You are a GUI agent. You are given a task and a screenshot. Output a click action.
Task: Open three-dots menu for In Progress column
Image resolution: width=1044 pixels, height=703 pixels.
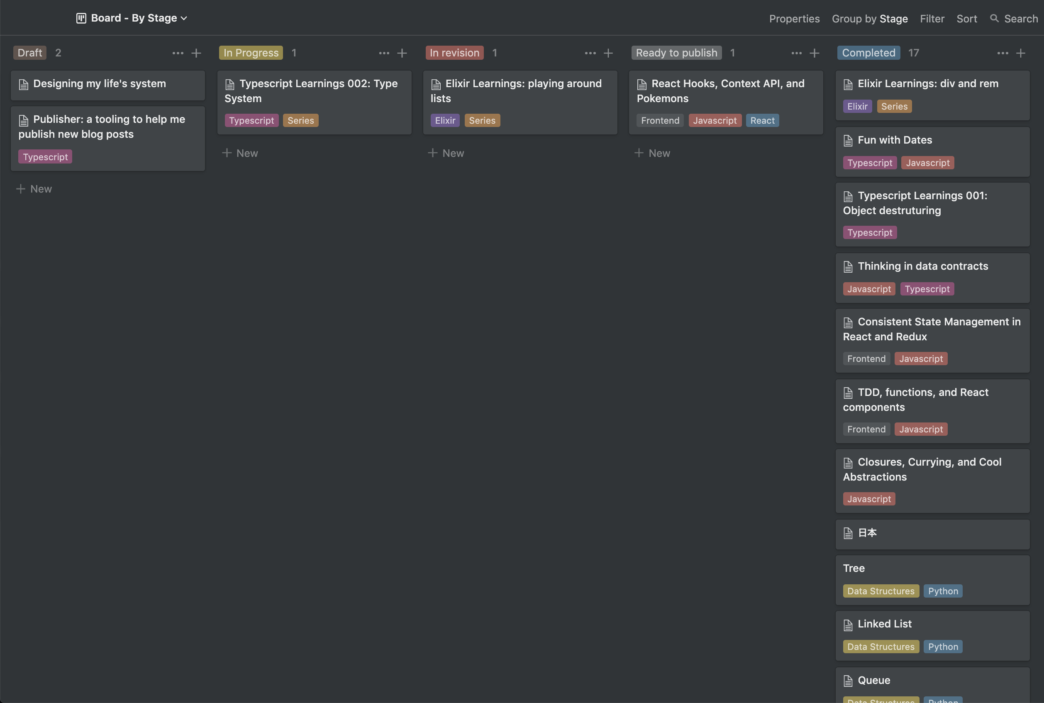[x=384, y=53]
